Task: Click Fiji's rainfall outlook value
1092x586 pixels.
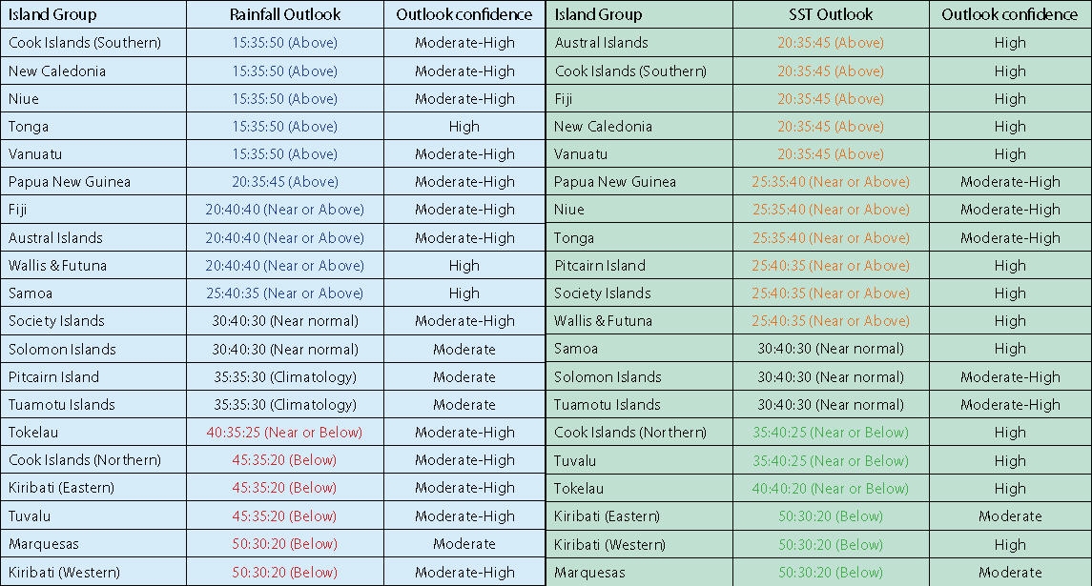Action: 284,210
